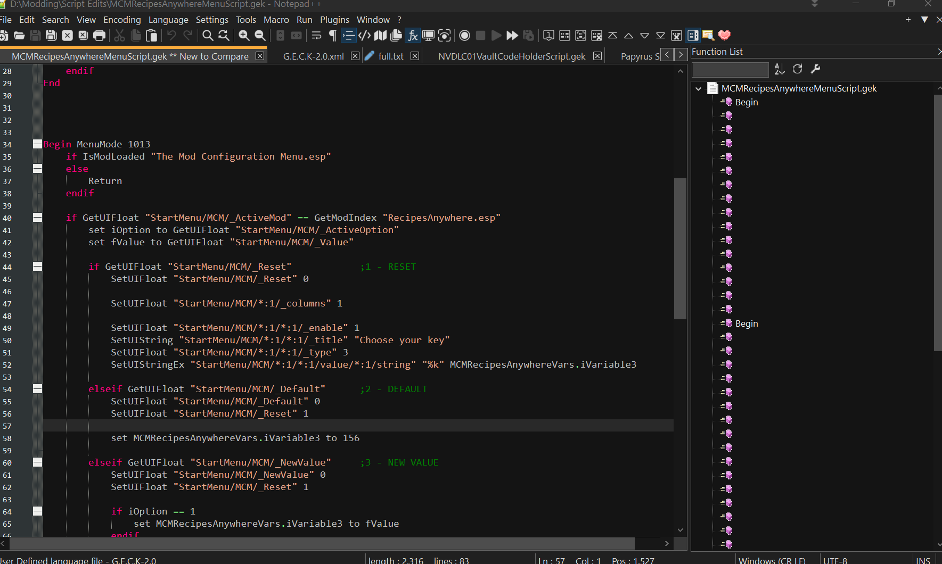Open the Search menu
942x564 pixels.
coord(55,20)
